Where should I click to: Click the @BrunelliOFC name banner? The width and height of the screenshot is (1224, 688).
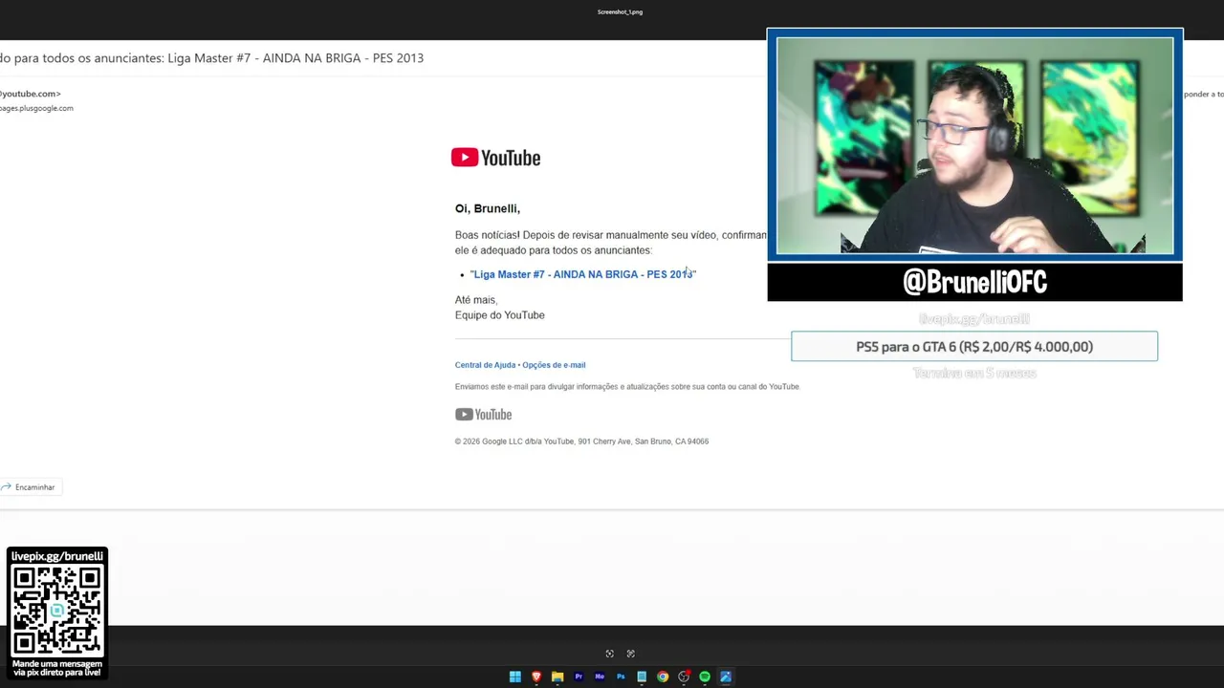click(974, 282)
